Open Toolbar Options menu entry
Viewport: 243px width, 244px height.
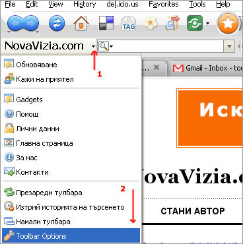pyautogui.click(x=71, y=236)
